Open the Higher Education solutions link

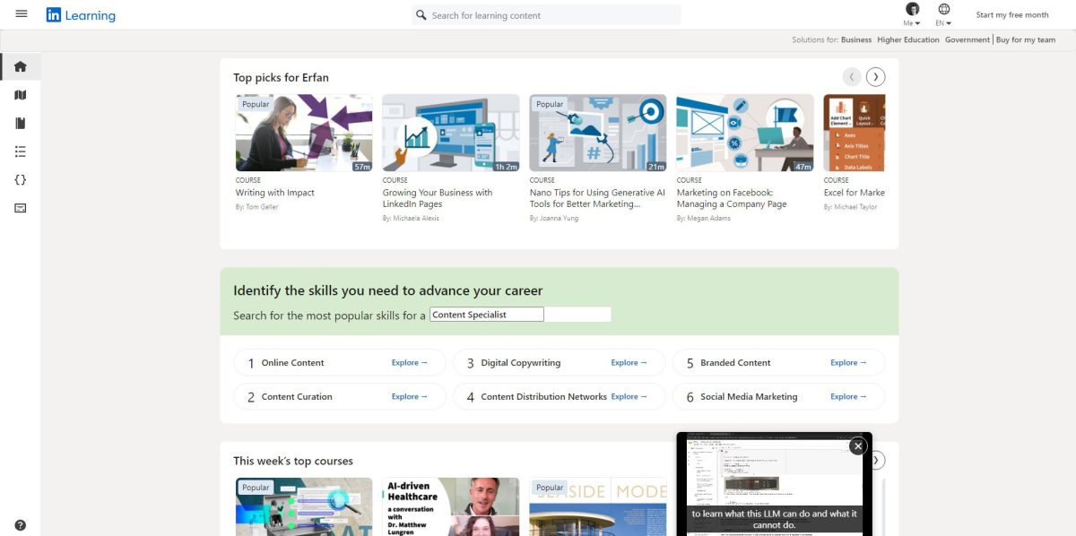click(x=908, y=40)
